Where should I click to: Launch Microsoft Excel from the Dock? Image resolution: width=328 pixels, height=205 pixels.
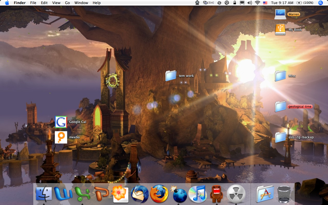[82, 193]
